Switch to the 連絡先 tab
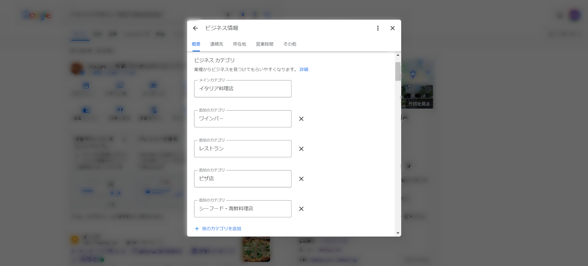 pyautogui.click(x=216, y=44)
